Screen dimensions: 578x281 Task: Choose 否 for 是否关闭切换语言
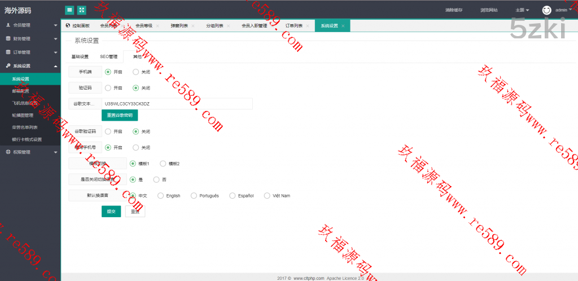[x=156, y=180]
